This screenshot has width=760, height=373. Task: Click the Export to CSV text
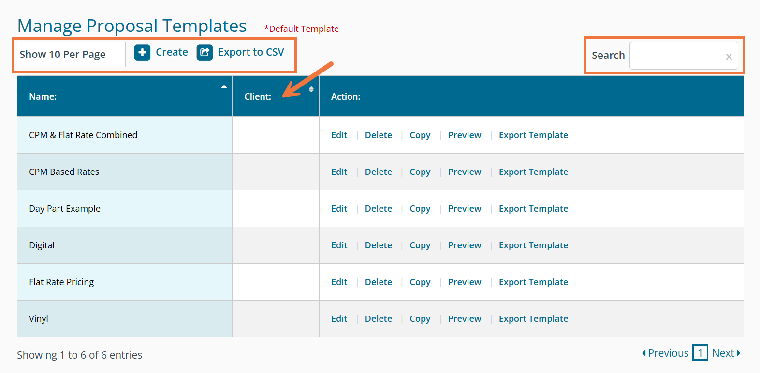point(251,52)
